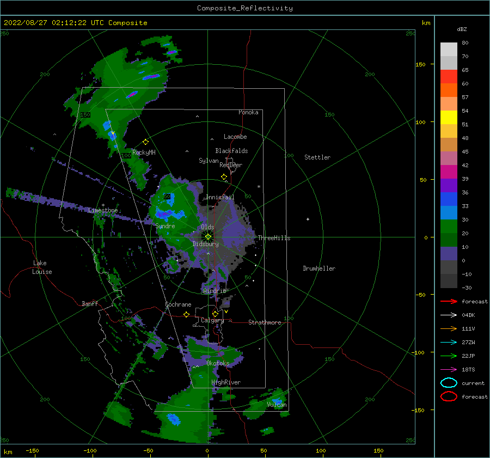The image size is (490, 458).
Task: Click the Sylvan label
Action: pyautogui.click(x=209, y=161)
